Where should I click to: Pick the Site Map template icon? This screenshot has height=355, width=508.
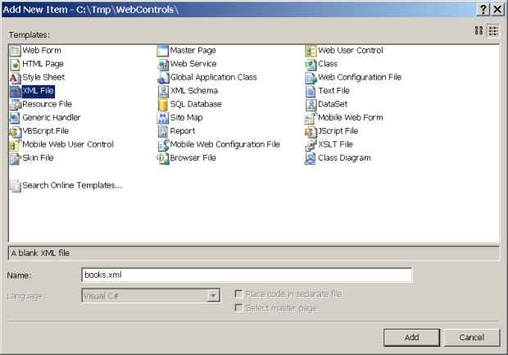tap(162, 118)
